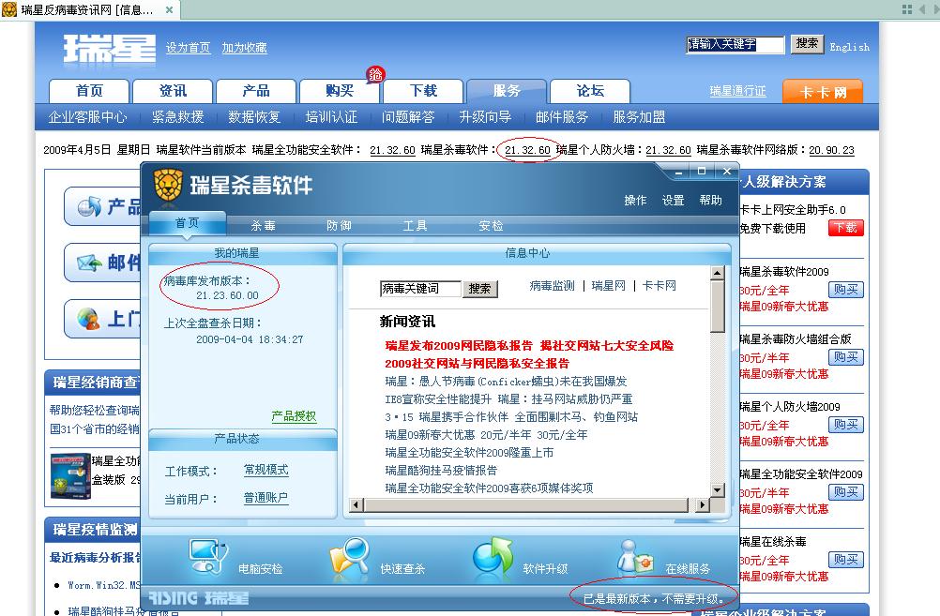
Task: Open the 操作 menu
Action: click(635, 200)
